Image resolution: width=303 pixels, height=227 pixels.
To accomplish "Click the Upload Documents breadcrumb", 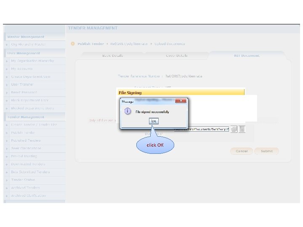I will coord(170,44).
